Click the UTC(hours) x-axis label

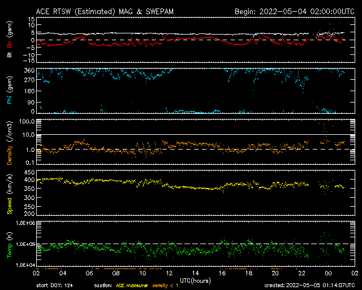click(195, 280)
